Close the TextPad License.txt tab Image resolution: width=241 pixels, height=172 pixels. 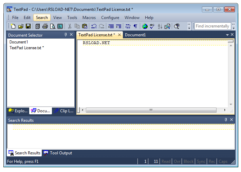coord(119,35)
